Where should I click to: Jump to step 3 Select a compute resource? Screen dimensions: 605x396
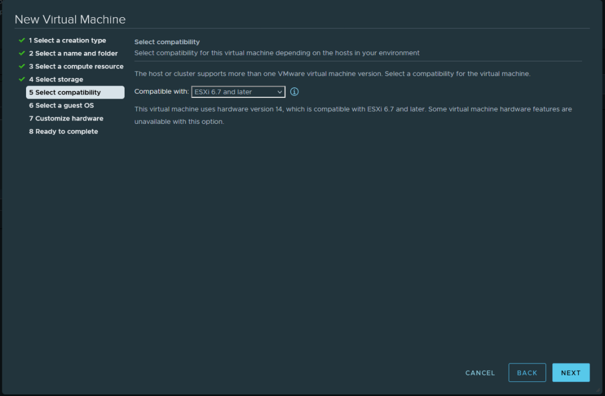[76, 67]
